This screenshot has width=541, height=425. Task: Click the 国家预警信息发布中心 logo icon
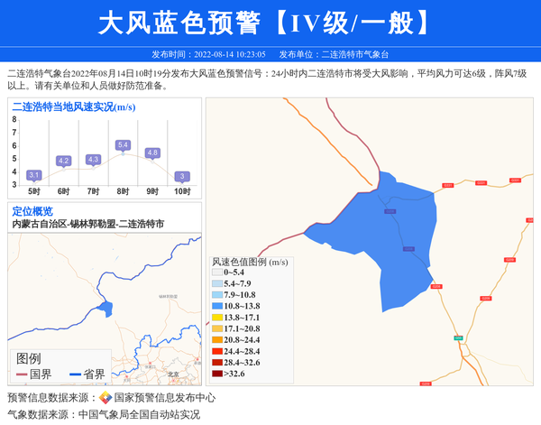pos(105,397)
